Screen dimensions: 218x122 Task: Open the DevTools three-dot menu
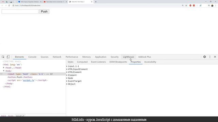(x=210, y=57)
